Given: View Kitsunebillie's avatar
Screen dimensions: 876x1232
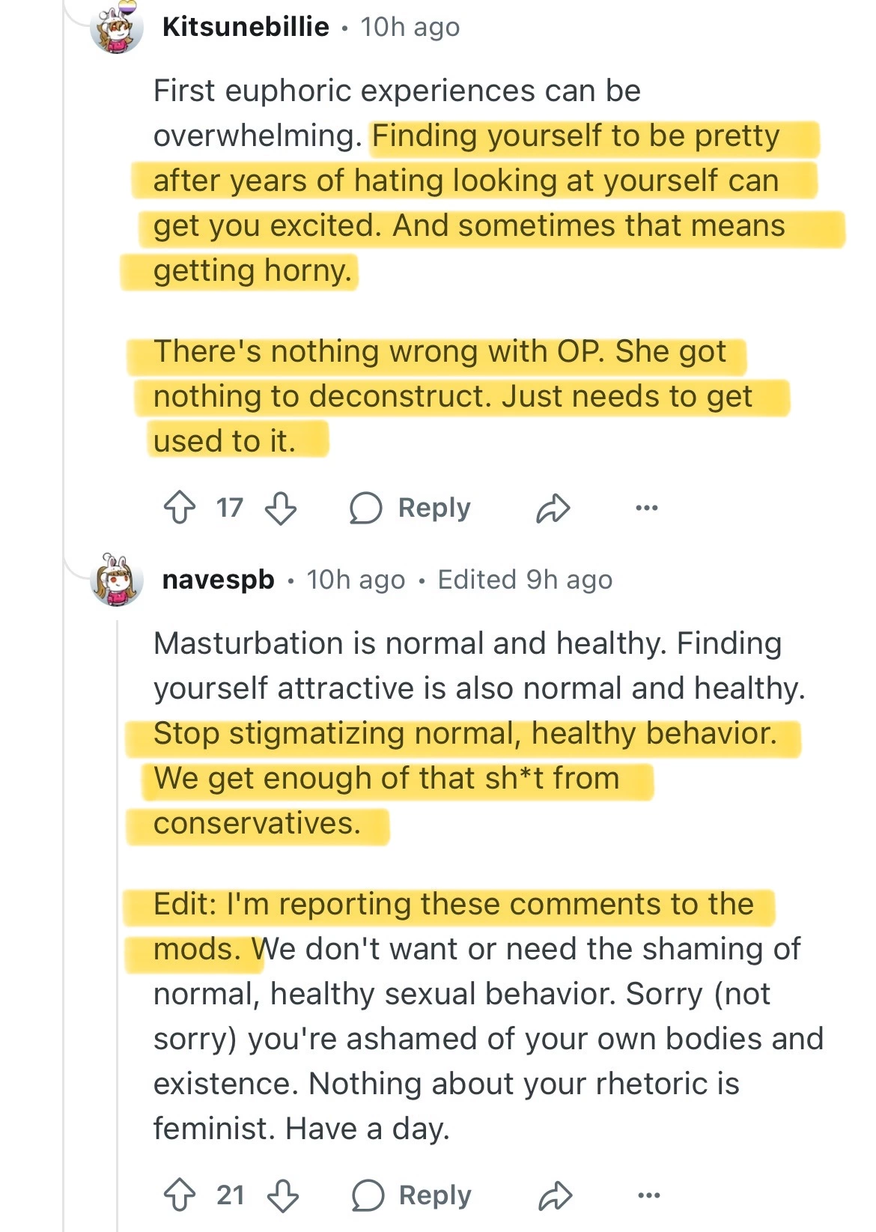Looking at the screenshot, I should pyautogui.click(x=117, y=28).
